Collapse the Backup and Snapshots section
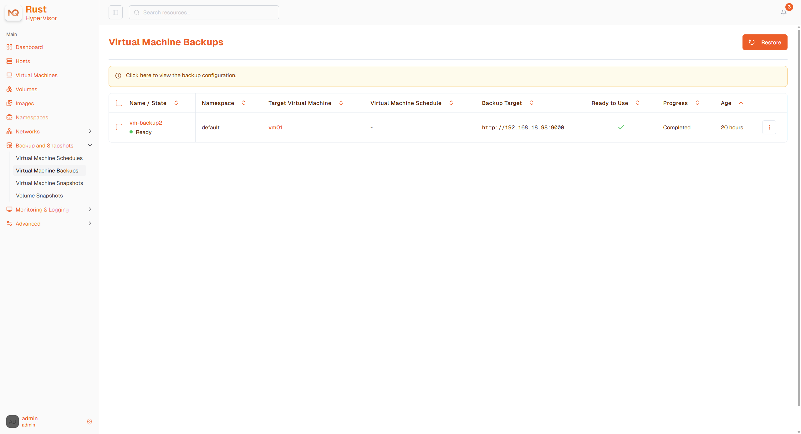The height and width of the screenshot is (434, 801). click(x=49, y=146)
